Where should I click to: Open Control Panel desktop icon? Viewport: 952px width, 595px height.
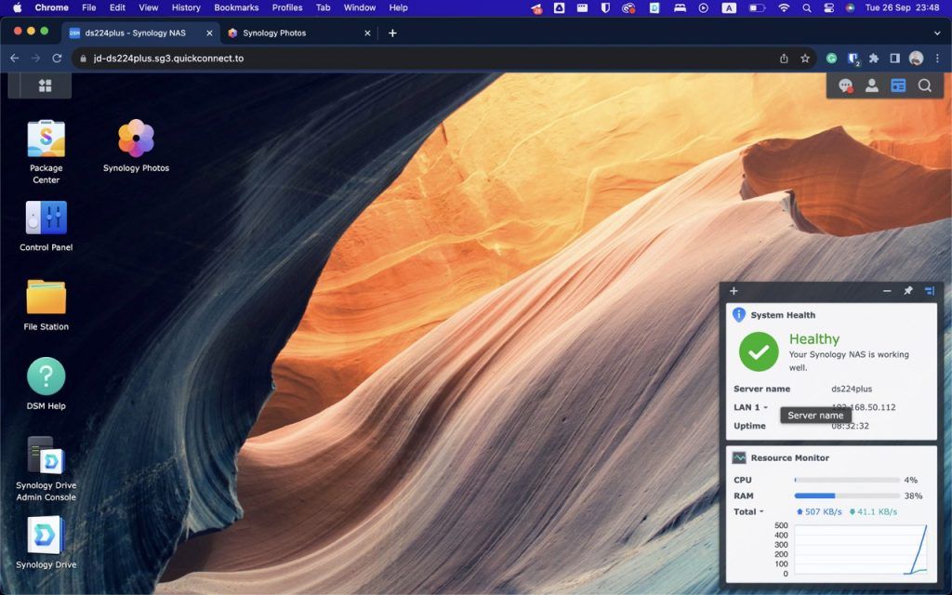46,218
